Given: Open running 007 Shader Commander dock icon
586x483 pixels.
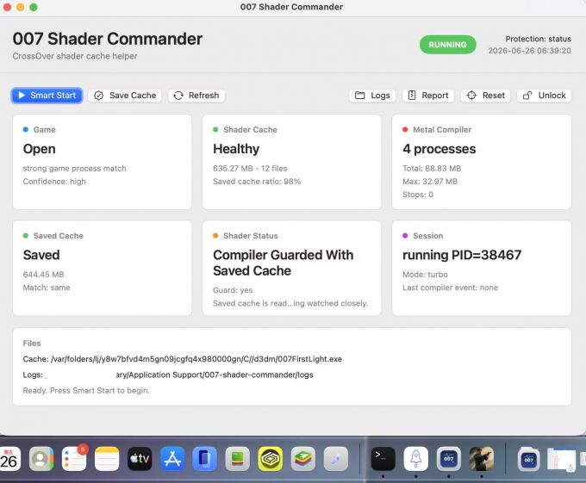Looking at the screenshot, I should 448,459.
